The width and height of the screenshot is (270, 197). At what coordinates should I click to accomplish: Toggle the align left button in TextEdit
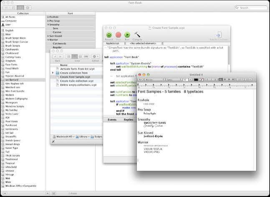(x=221, y=80)
